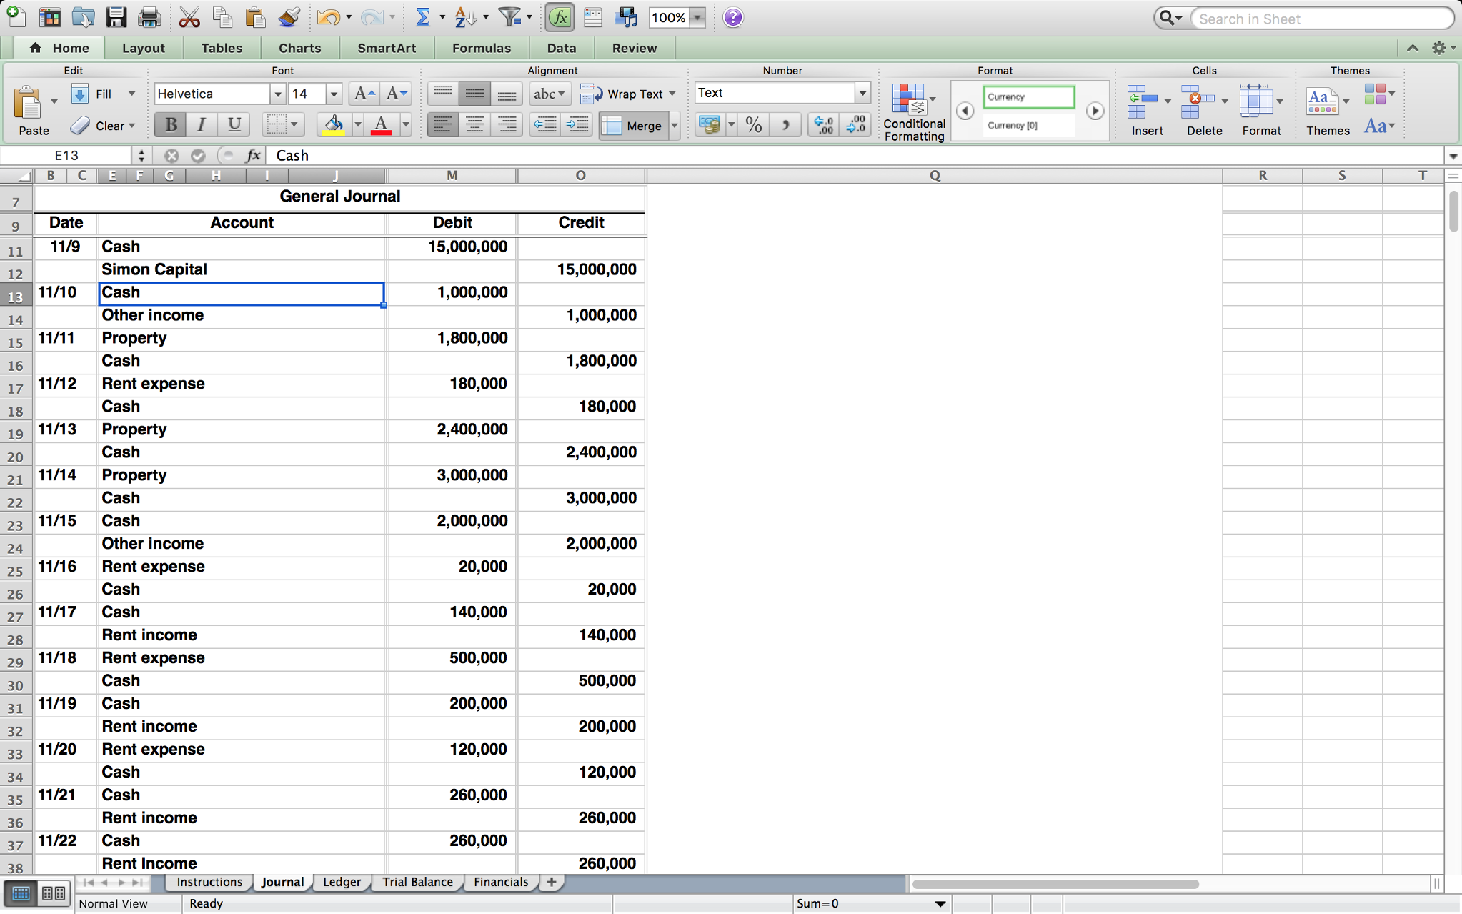Switch to the Formulas ribbon tab
This screenshot has width=1462, height=914.
tap(482, 48)
